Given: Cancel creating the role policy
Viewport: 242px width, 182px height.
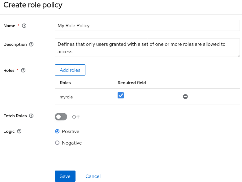Looking at the screenshot, I should (x=93, y=176).
